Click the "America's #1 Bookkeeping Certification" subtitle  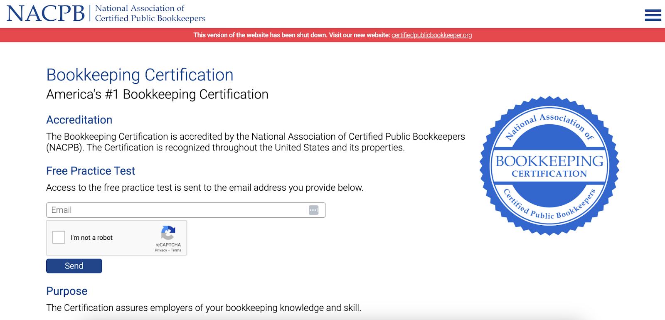[157, 95]
